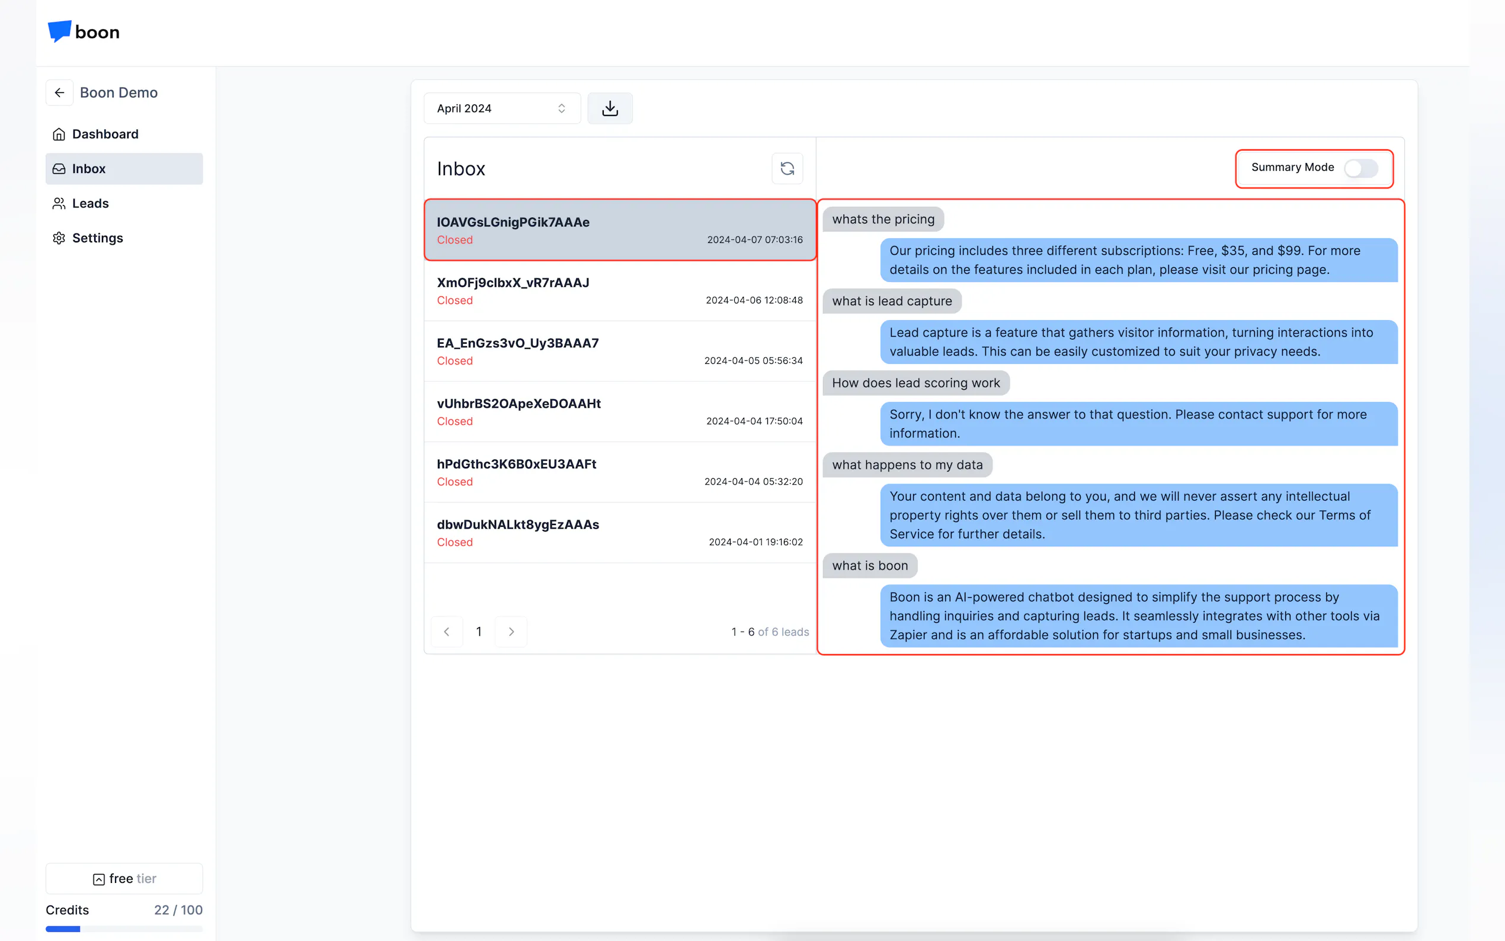Enable the Summary Mode switch
This screenshot has height=941, width=1505.
(1360, 168)
